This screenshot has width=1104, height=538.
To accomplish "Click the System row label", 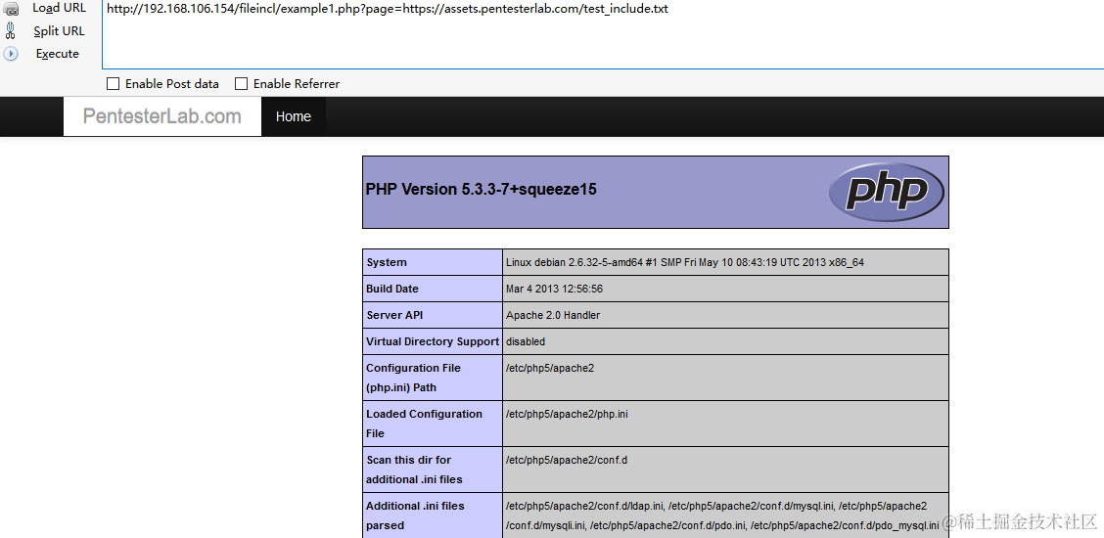I will tap(387, 262).
